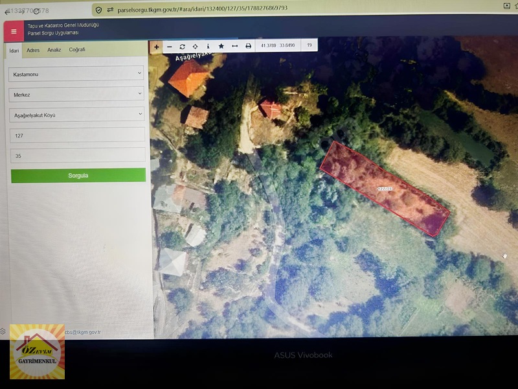Click the browser address bar URL
518x389 pixels.
click(x=202, y=9)
